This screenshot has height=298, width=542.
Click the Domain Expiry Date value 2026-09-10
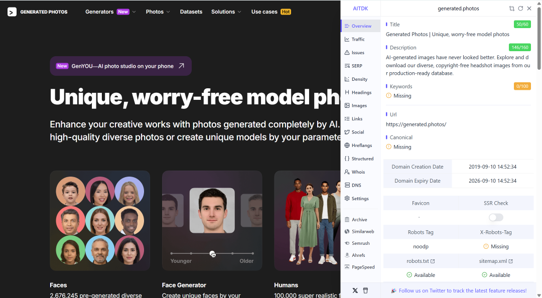493,181
